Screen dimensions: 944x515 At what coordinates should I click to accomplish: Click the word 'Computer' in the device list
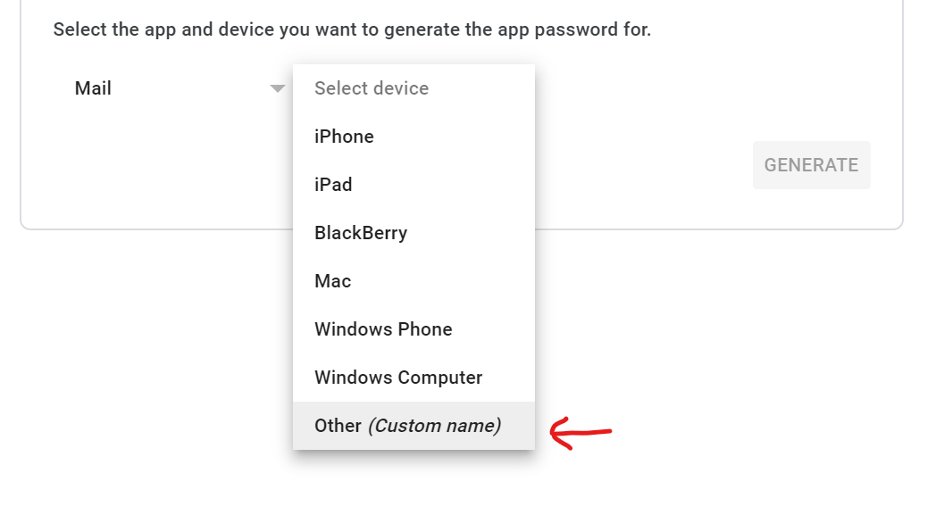440,378
